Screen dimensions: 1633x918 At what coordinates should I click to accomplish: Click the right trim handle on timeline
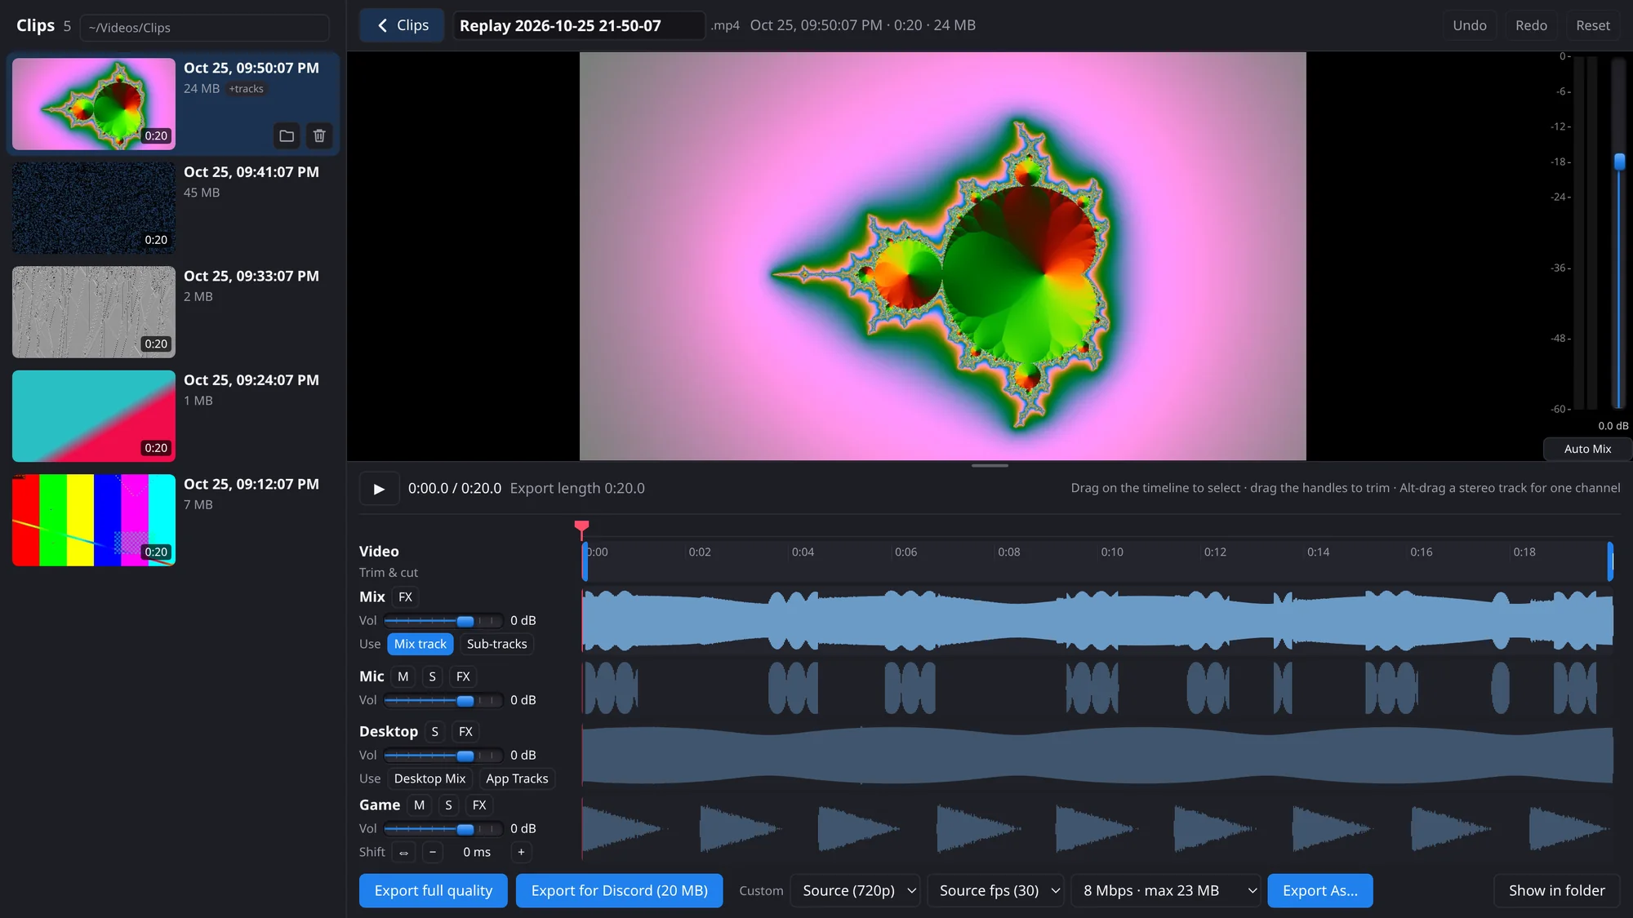pos(1610,561)
